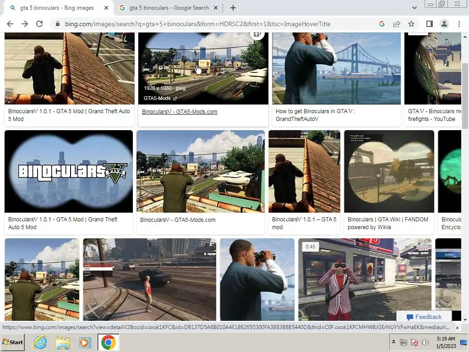Close the Google Search tab

216,8
